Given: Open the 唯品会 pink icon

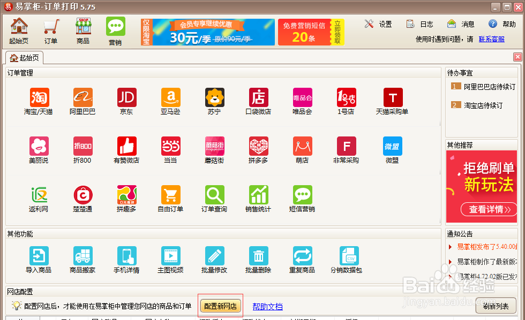Looking at the screenshot, I should coord(302,97).
